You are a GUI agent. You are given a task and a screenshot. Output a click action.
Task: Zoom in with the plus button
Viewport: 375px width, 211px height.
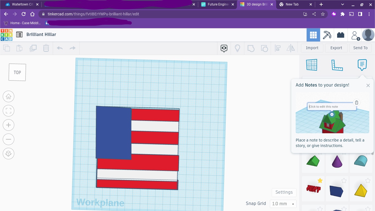(x=9, y=125)
